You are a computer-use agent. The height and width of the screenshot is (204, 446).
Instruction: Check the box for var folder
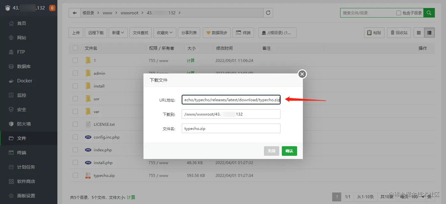[75, 111]
